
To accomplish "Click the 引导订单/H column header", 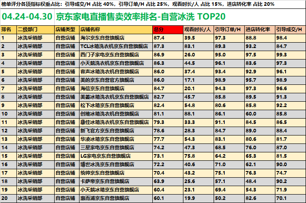I will pyautogui.click(x=229, y=30).
